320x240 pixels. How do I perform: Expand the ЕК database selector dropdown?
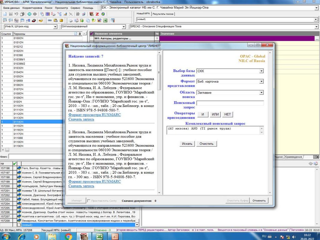click(317, 8)
